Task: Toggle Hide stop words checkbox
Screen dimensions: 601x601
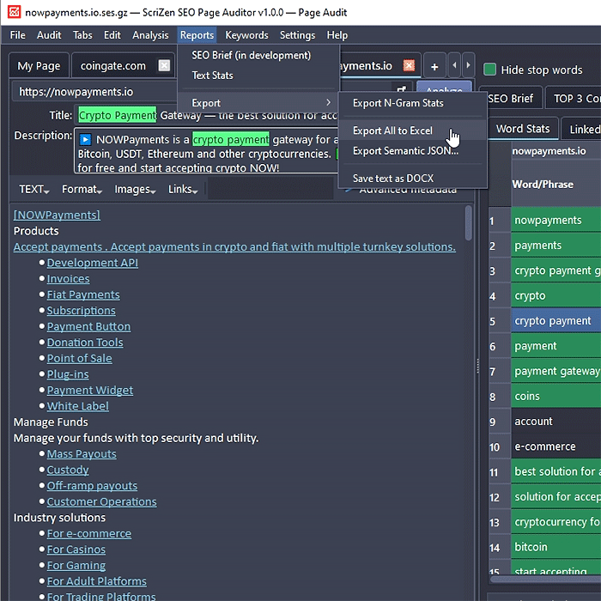Action: [x=489, y=70]
